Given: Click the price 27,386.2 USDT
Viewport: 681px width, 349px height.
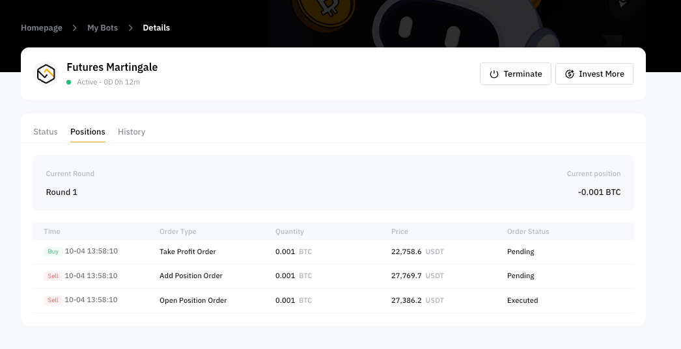Looking at the screenshot, I should 417,300.
